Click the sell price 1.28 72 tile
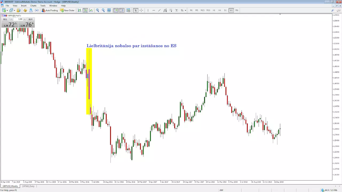Image resolution: width=342 pixels, height=192 pixels. pyautogui.click(x=10, y=25)
